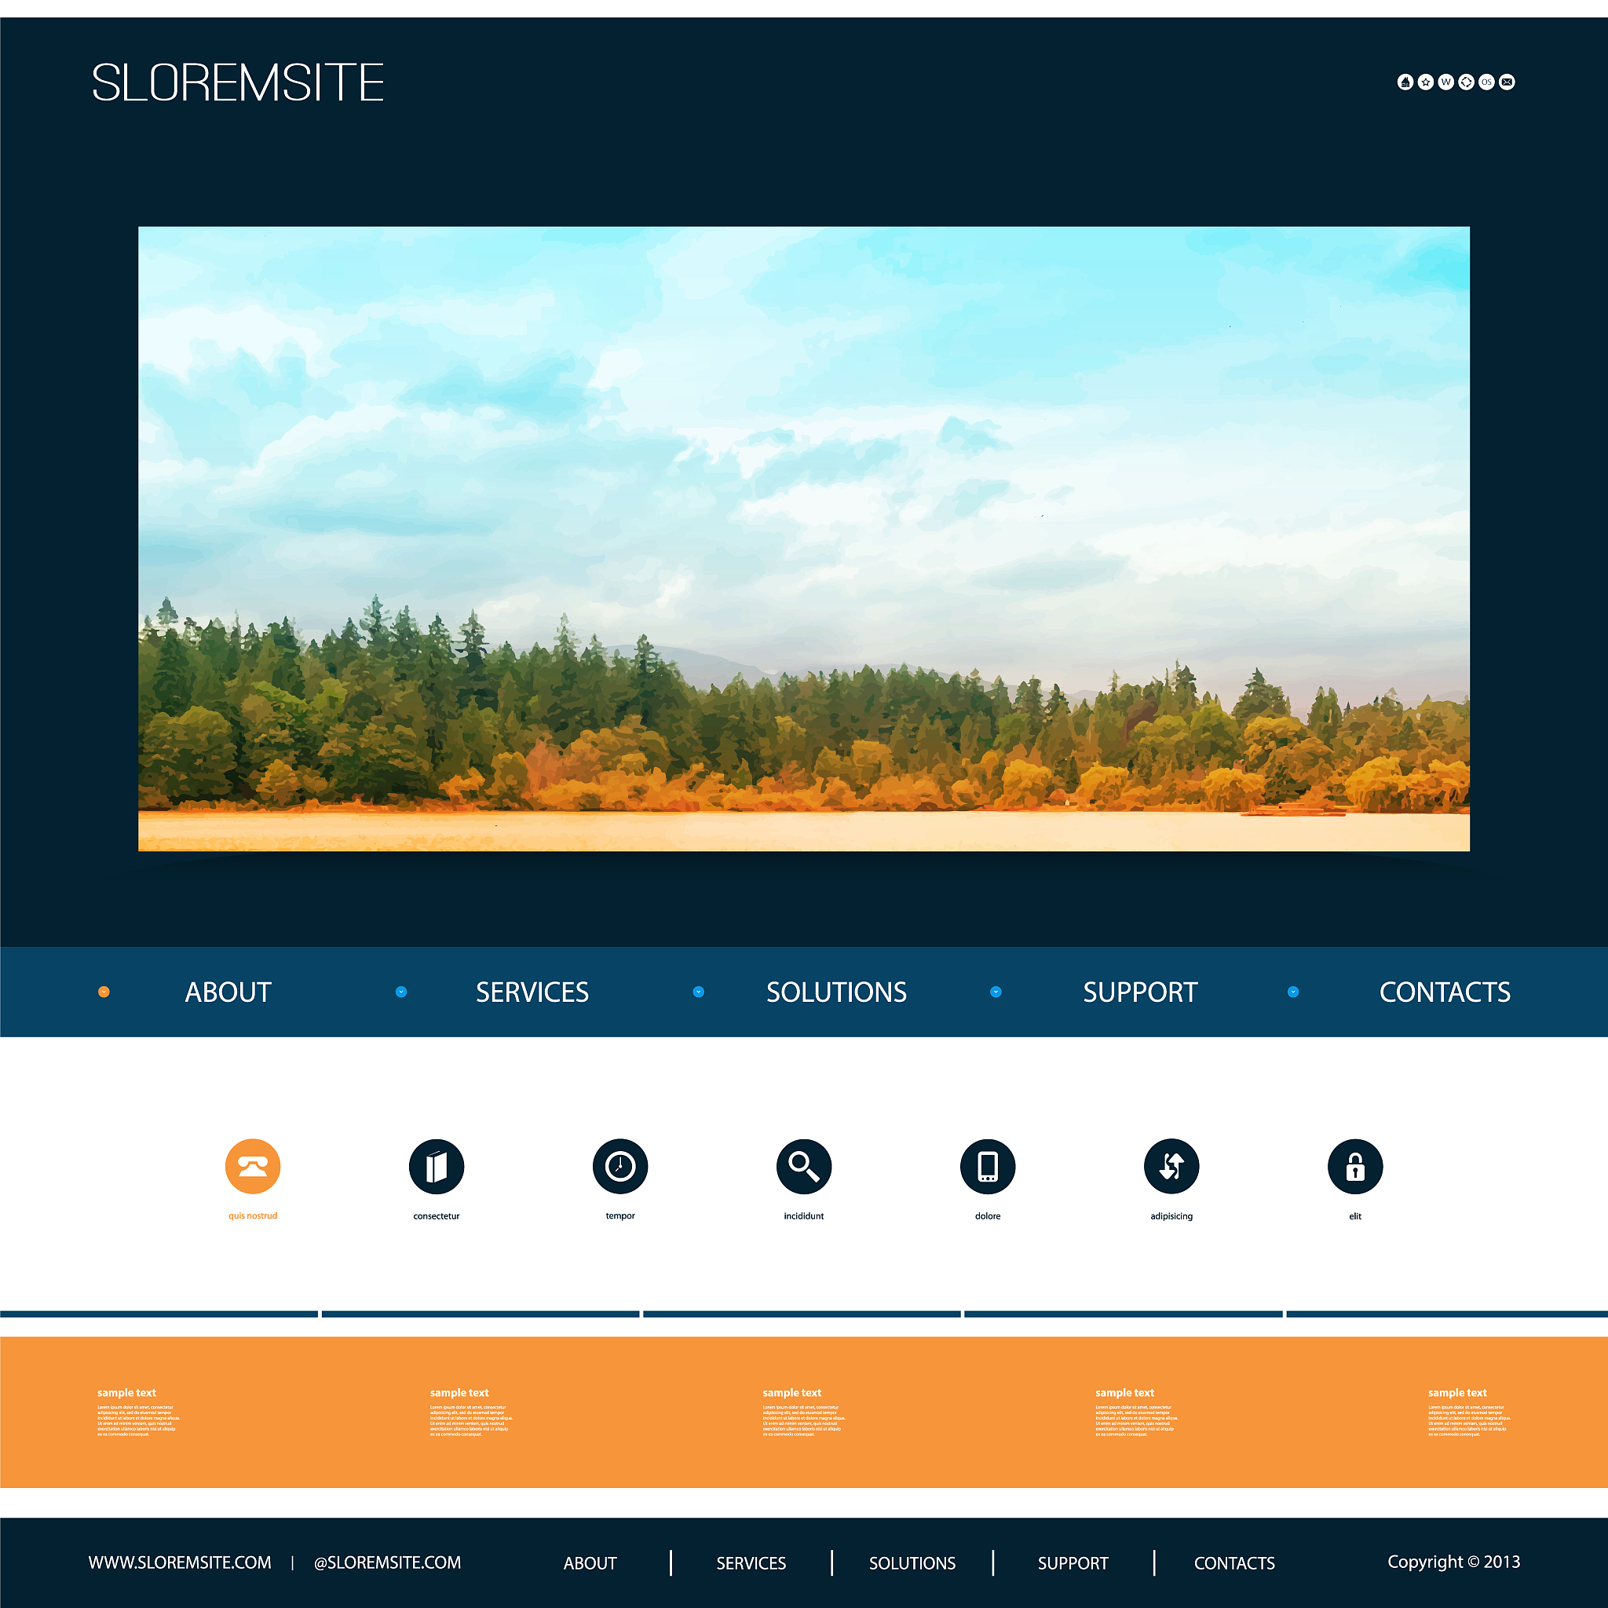Expand the blue chevron before CONTACTS
This screenshot has height=1608, width=1608.
click(1292, 992)
